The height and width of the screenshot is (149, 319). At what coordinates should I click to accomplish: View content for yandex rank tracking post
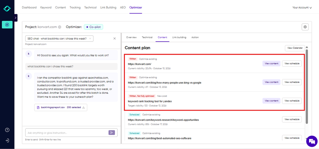tap(271, 101)
